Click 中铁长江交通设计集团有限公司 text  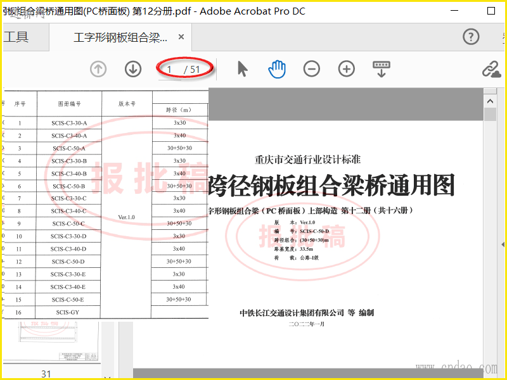coord(292,313)
